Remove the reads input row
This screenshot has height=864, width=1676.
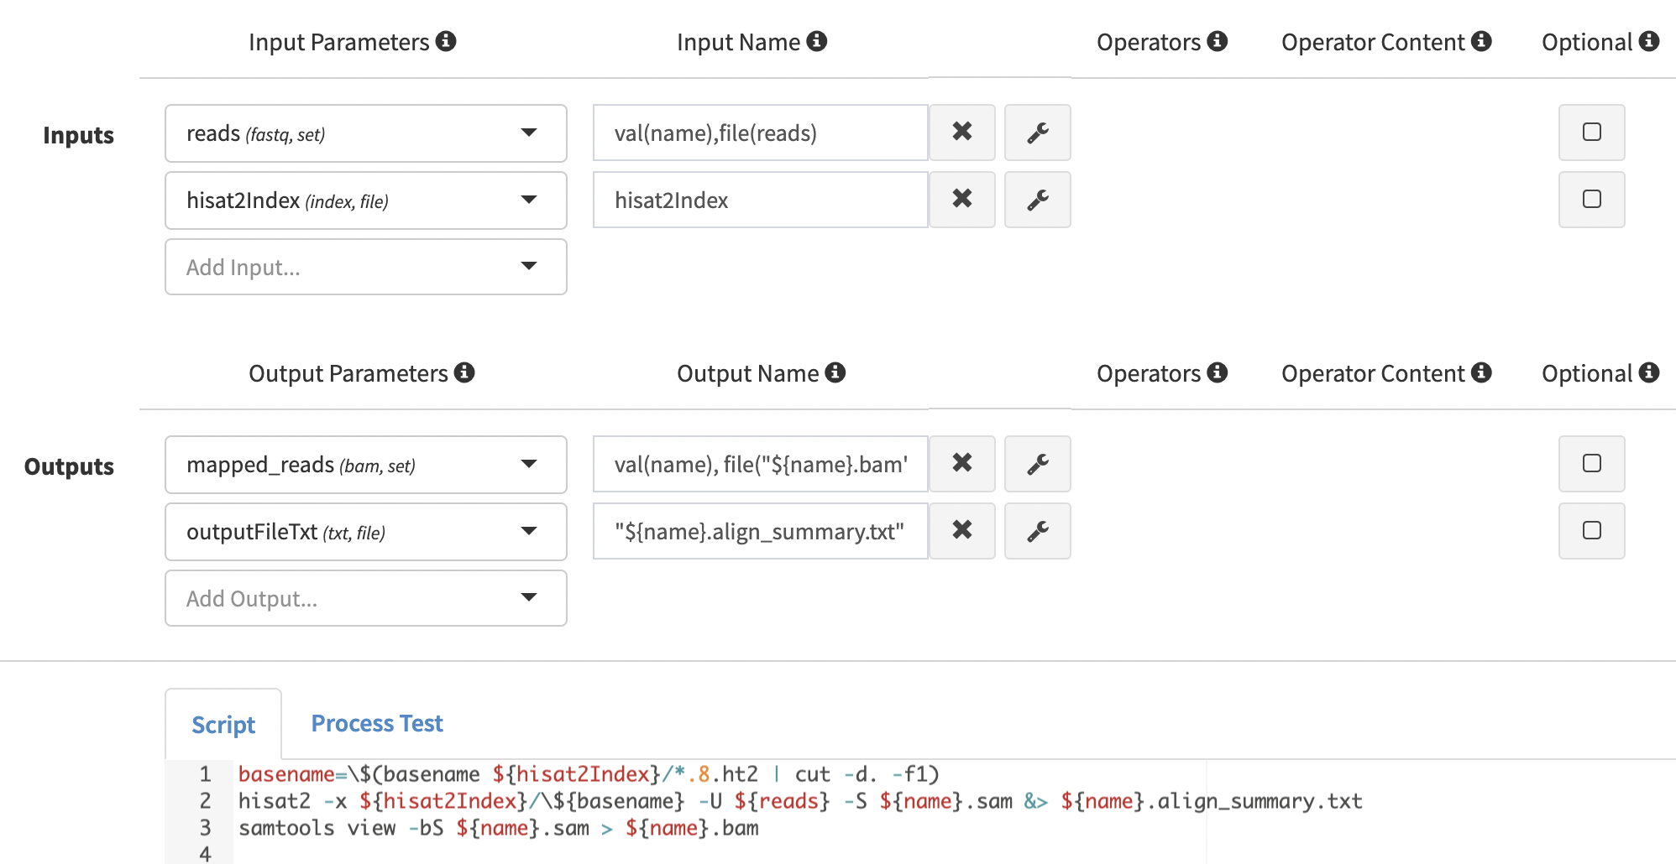962,133
